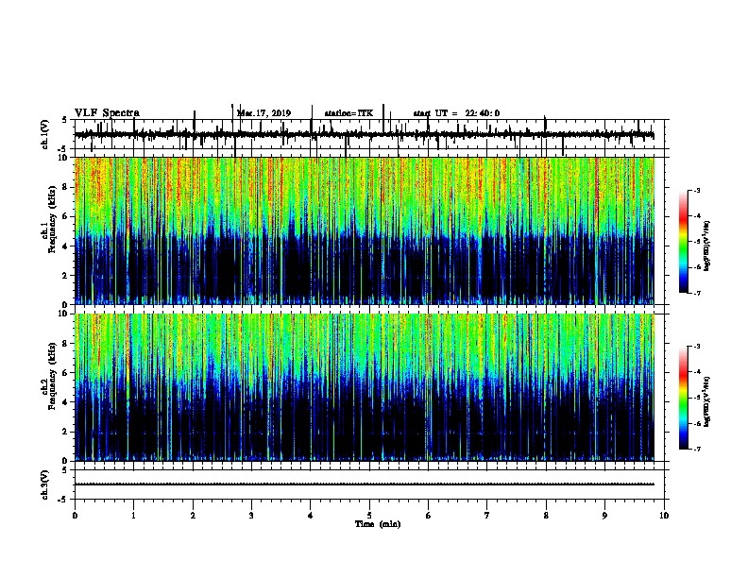Click time-axis tick label "5"
Viewport: 748px width, 578px height.
point(369,515)
